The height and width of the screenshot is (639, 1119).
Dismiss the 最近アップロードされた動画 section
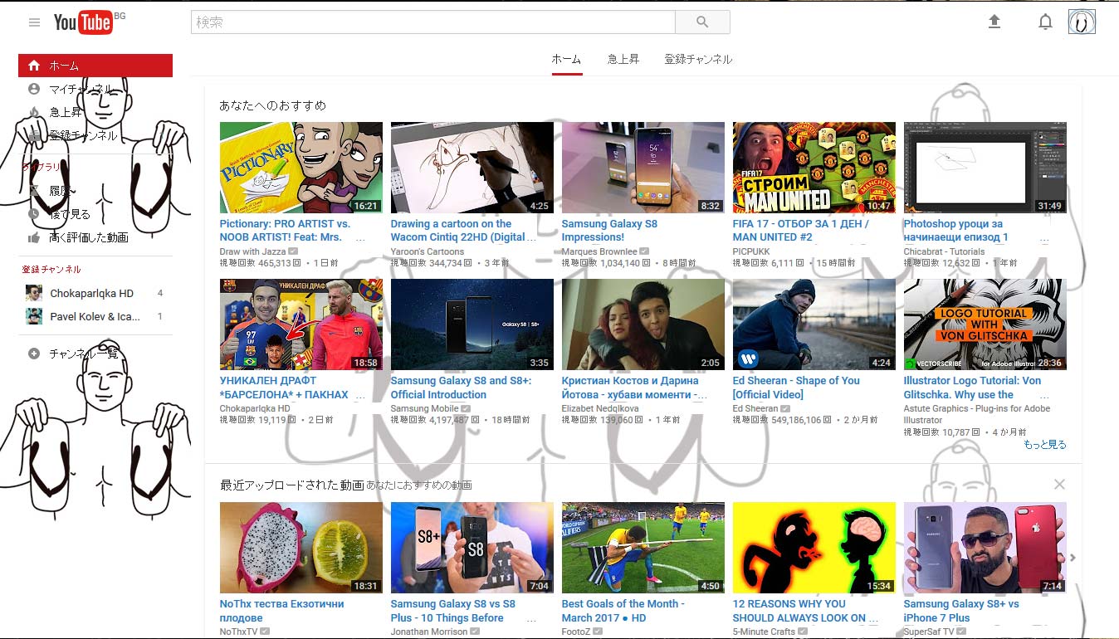coord(1058,484)
